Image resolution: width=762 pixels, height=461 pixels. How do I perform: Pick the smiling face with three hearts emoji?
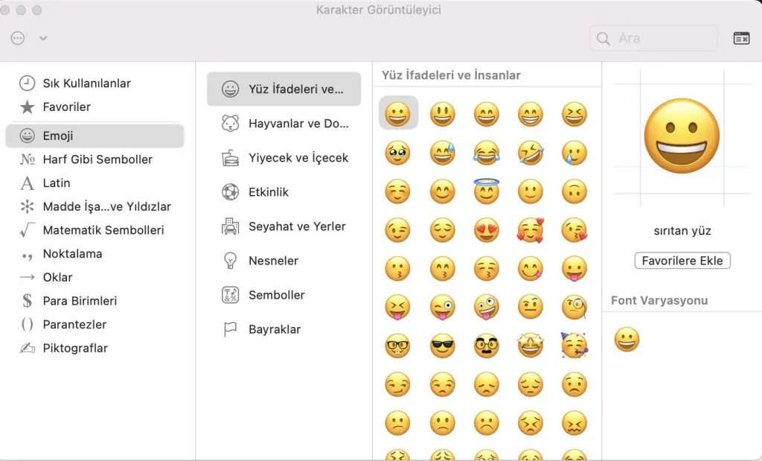[530, 230]
